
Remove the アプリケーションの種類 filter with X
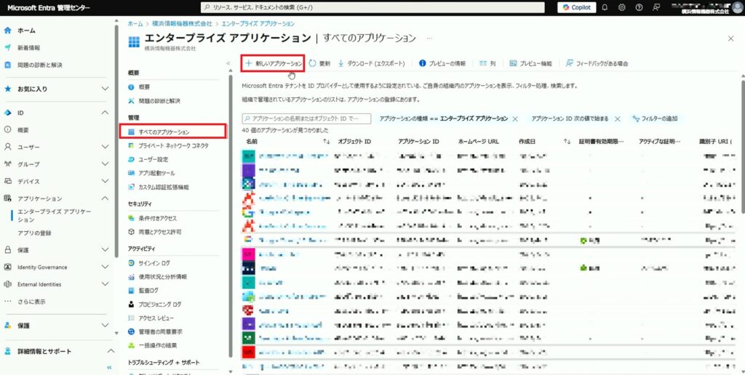[x=515, y=119]
